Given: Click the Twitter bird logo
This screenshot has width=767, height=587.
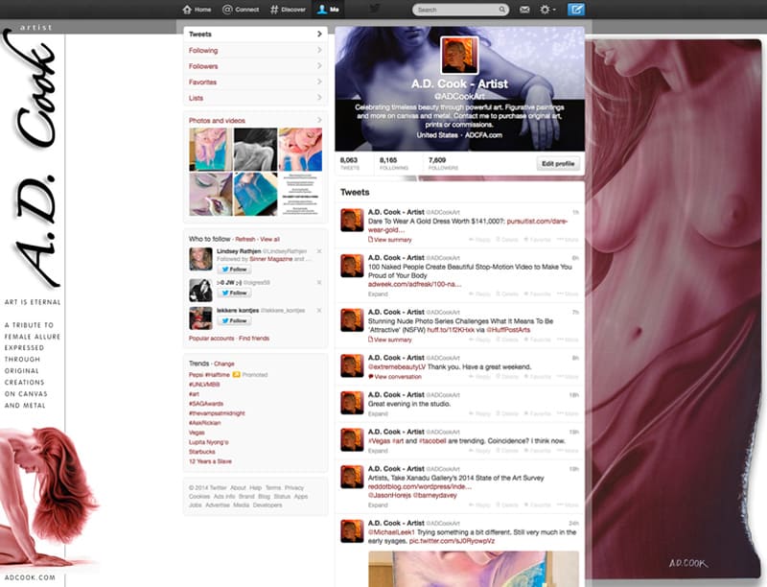Looking at the screenshot, I should [x=375, y=9].
